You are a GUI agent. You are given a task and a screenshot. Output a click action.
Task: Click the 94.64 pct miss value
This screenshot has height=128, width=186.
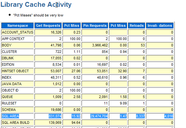pyautogui.click(x=76, y=123)
